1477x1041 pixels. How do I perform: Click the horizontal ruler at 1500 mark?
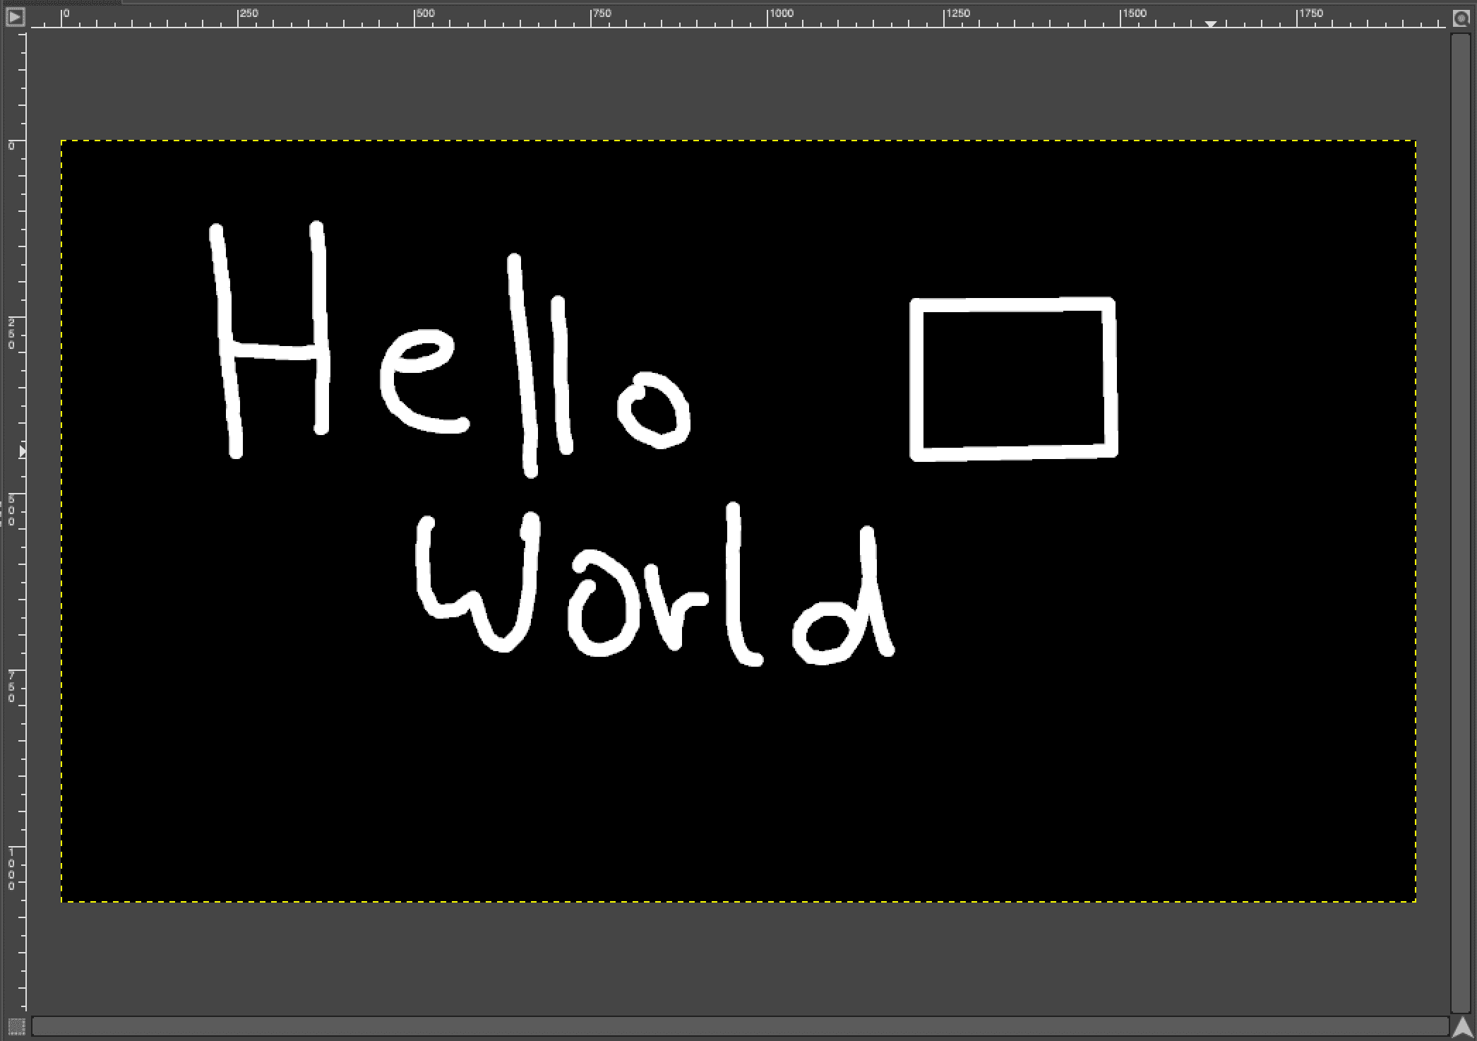coord(1121,17)
